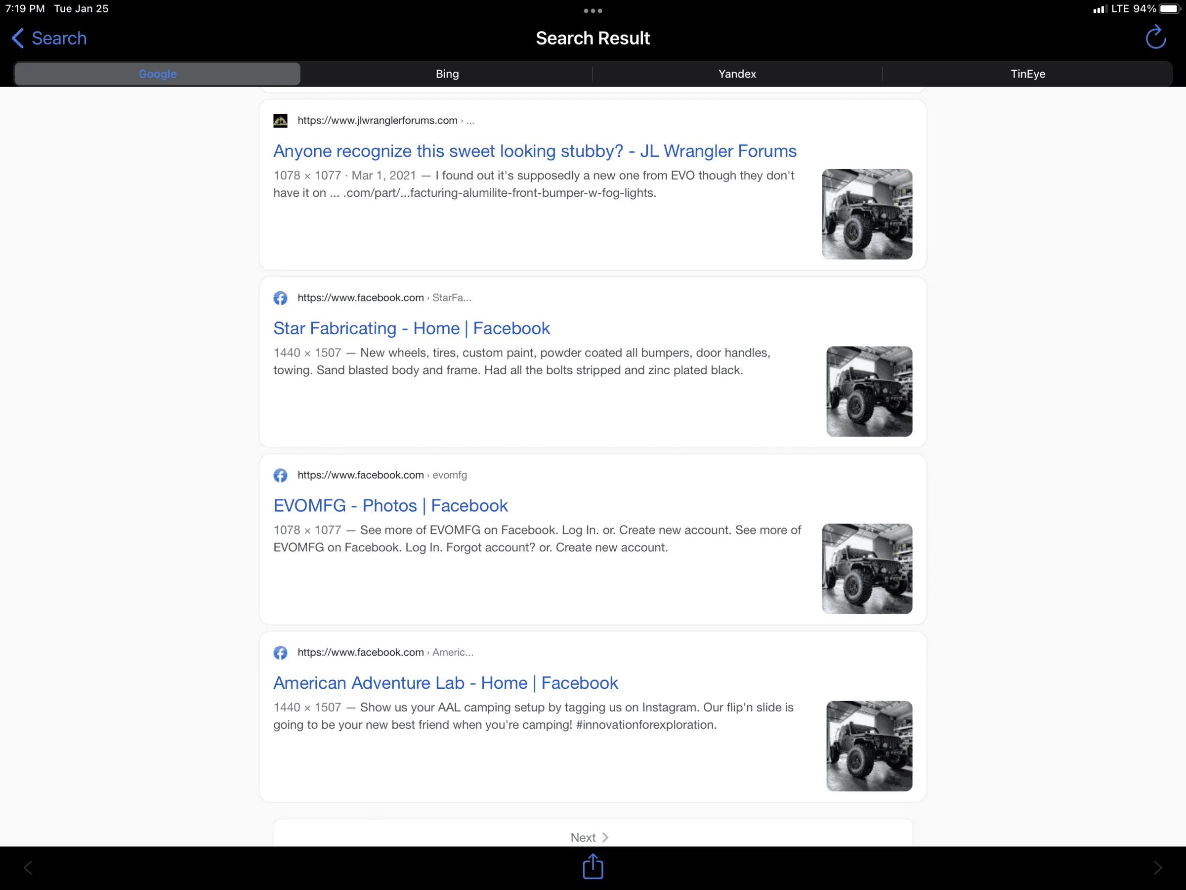Click the 'Show us your AAL camping' snippet
This screenshot has height=890, width=1186.
click(x=534, y=716)
